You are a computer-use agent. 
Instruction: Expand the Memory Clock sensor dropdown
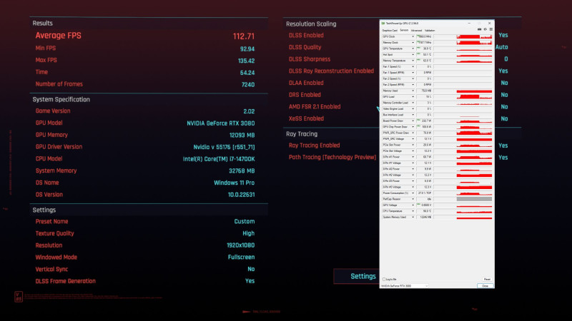pyautogui.click(x=413, y=43)
